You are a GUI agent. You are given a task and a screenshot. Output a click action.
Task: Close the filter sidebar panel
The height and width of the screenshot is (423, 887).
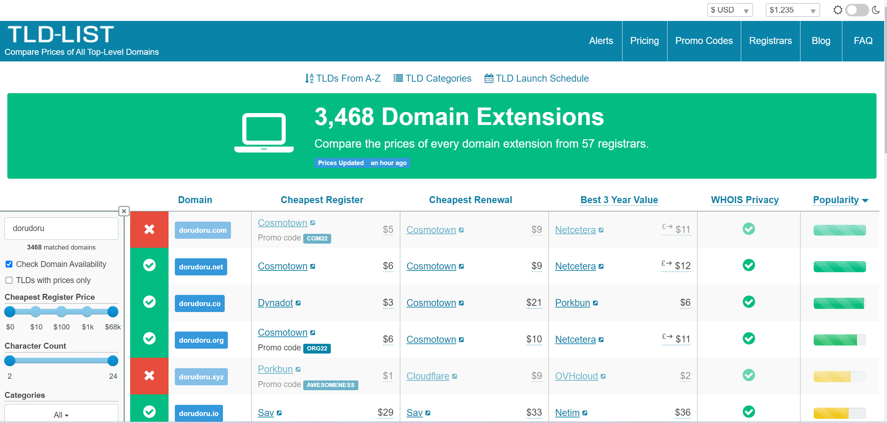124,211
